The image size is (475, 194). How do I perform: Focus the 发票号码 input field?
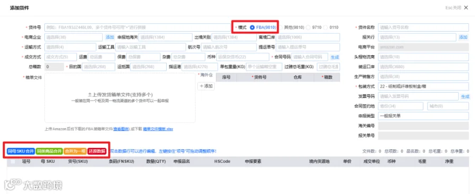click(x=418, y=96)
